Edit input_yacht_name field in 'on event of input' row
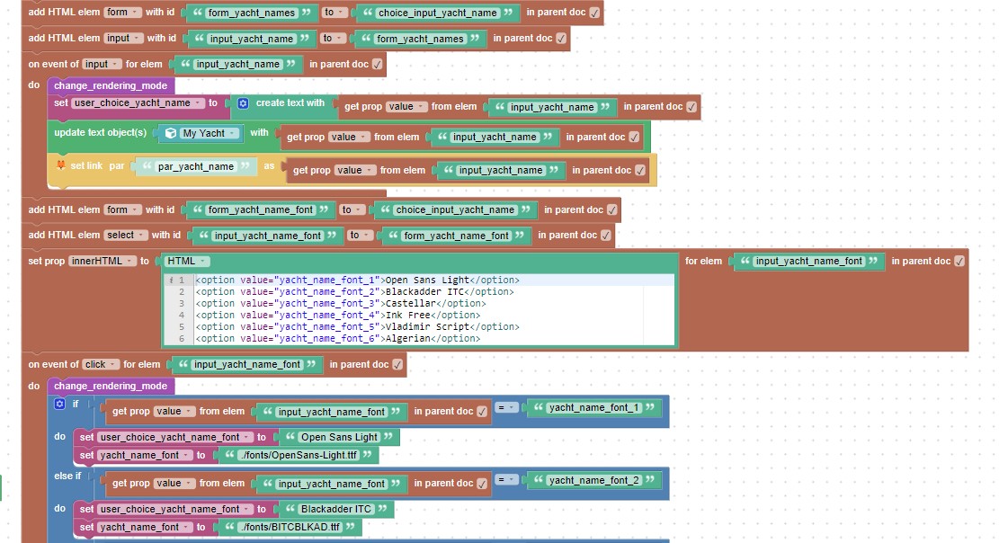The height and width of the screenshot is (543, 999). click(237, 64)
